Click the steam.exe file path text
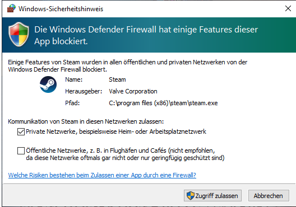The height and width of the screenshot is (207, 296). click(163, 103)
